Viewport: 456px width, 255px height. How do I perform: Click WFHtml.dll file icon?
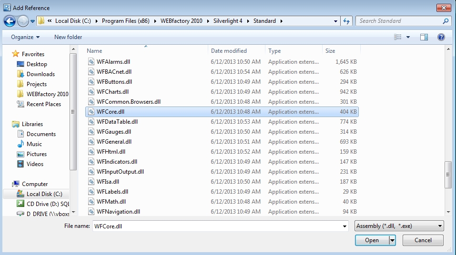pyautogui.click(x=91, y=152)
